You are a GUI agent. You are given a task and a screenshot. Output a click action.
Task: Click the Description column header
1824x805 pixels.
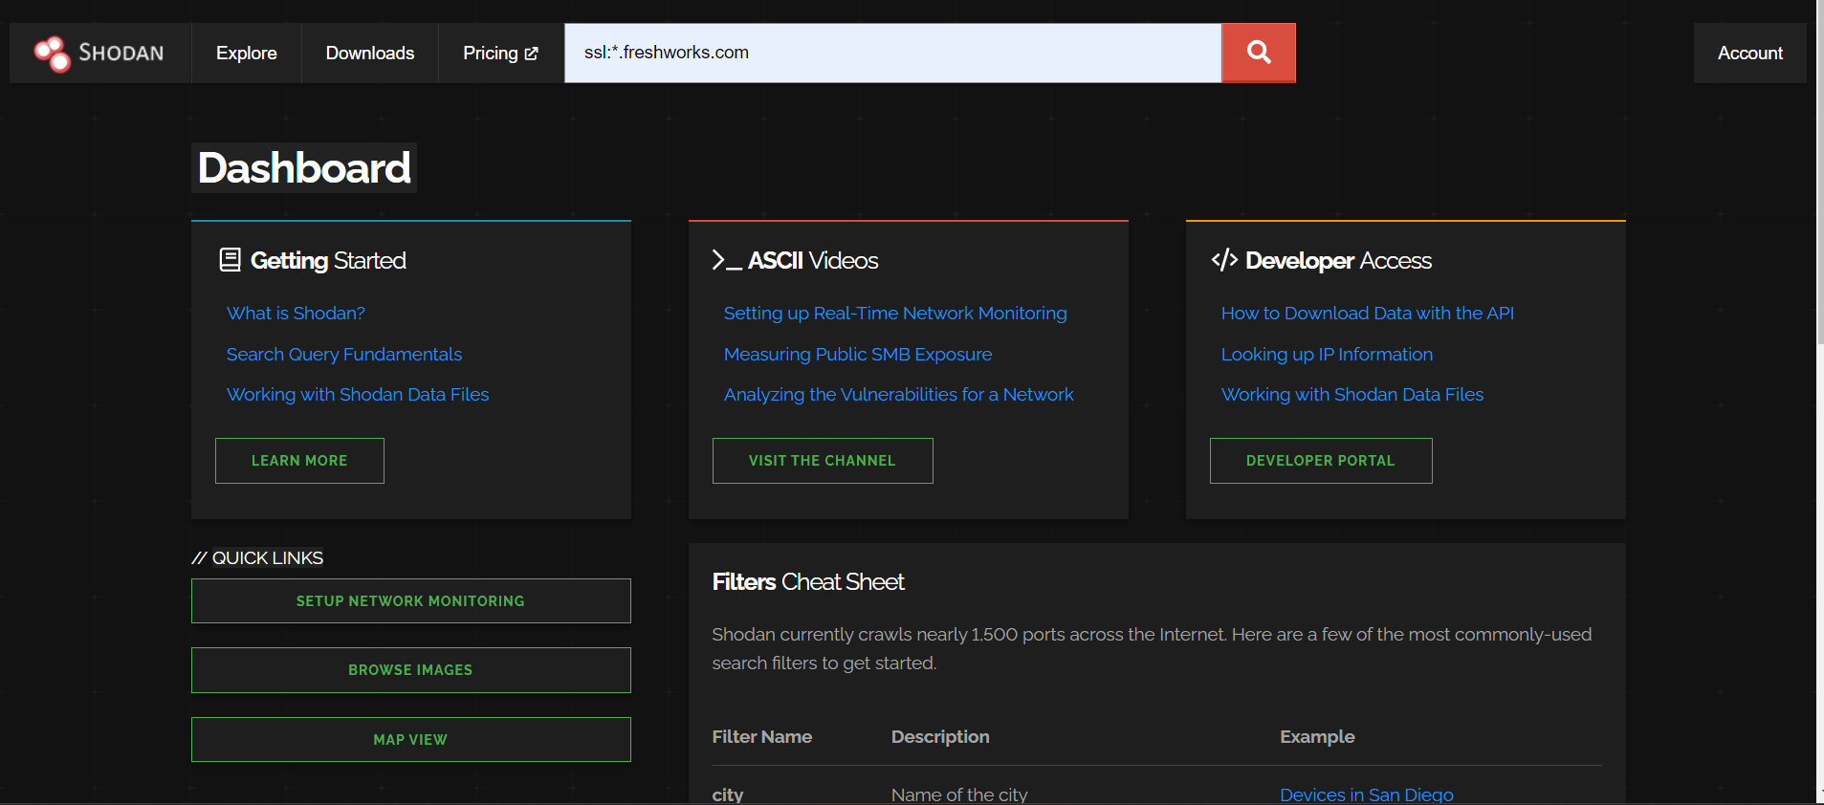click(x=940, y=737)
